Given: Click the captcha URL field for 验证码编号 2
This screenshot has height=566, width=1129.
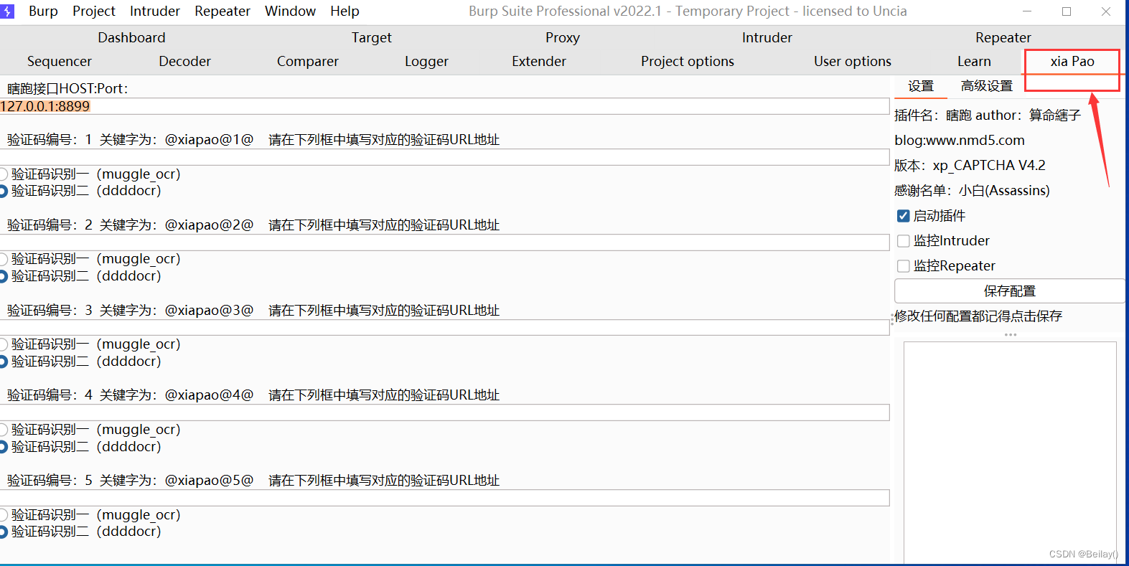Looking at the screenshot, I should point(445,242).
